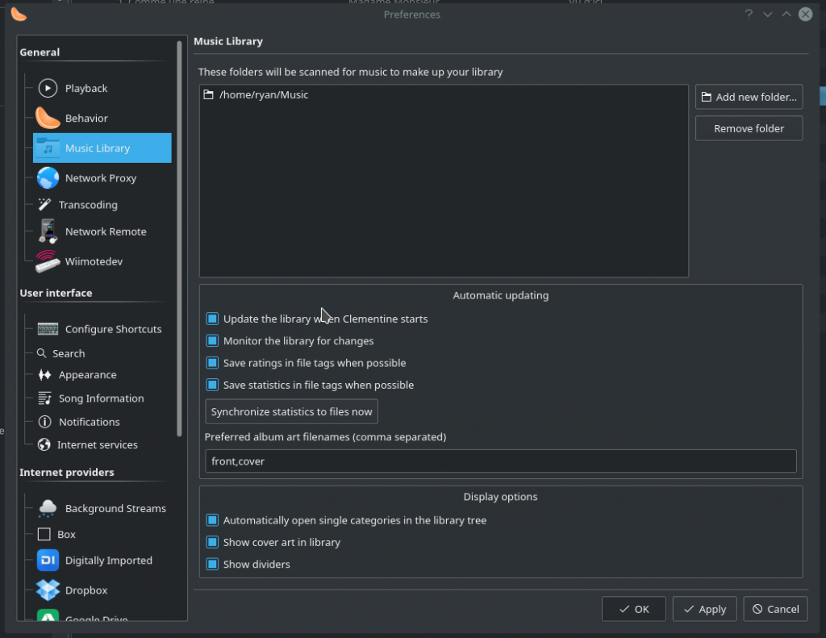The image size is (826, 638).
Task: Open Background Streams provider label
Action: pyautogui.click(x=115, y=508)
